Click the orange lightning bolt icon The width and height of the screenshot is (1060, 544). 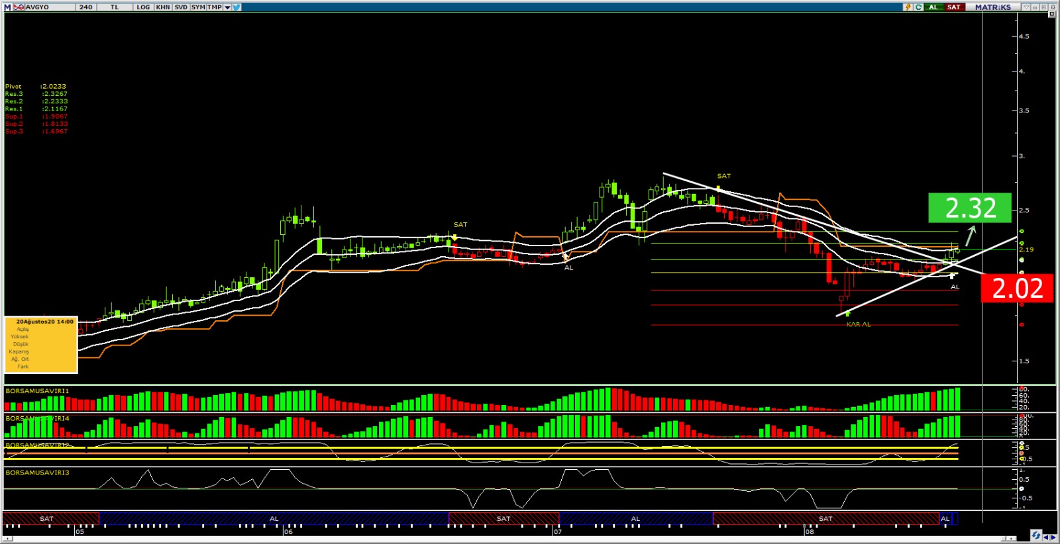[908, 7]
